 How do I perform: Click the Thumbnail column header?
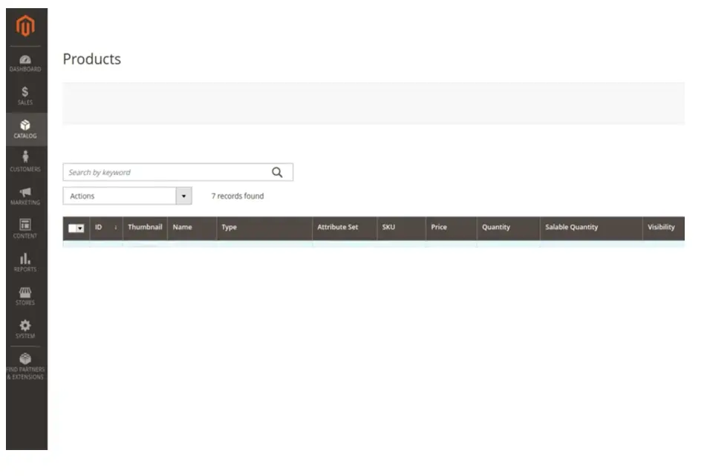coord(145,228)
